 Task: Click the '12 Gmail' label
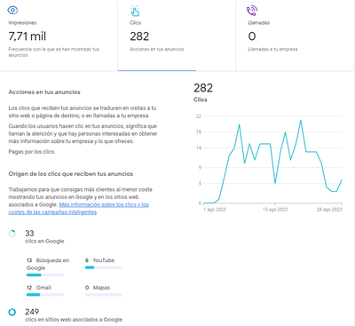[39, 288]
